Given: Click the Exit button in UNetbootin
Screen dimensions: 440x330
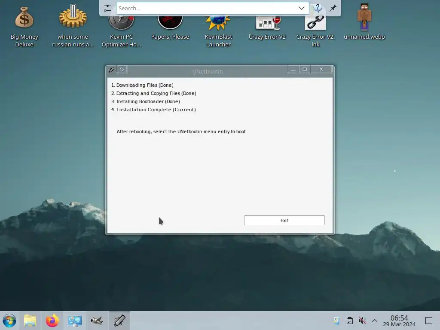Looking at the screenshot, I should [284, 220].
